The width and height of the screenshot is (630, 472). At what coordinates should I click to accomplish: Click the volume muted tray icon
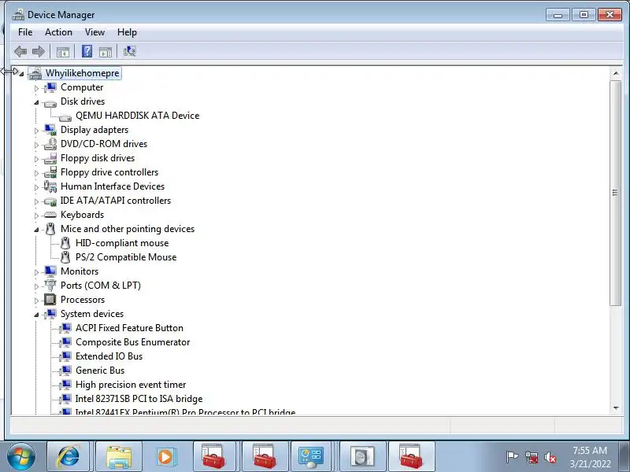click(550, 457)
